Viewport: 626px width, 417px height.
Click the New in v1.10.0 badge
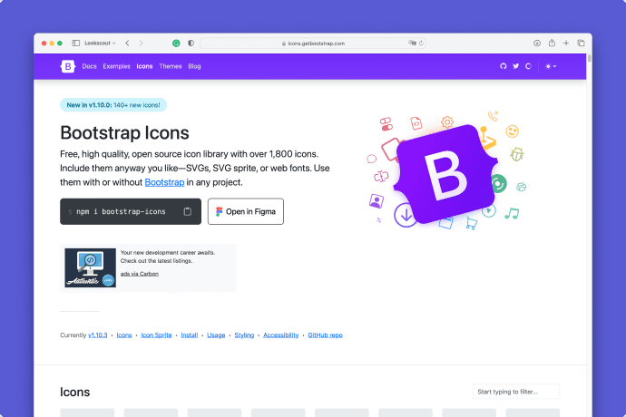(113, 105)
